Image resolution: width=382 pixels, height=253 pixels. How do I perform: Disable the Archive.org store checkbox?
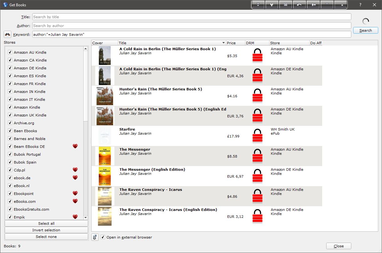10,123
